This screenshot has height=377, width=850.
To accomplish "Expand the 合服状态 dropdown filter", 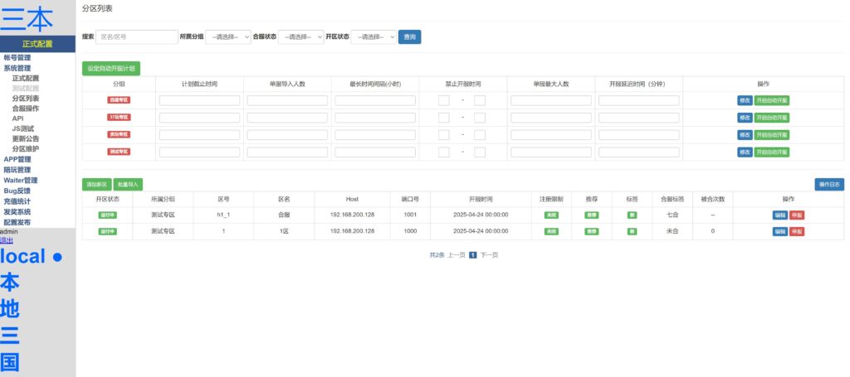I will (300, 37).
